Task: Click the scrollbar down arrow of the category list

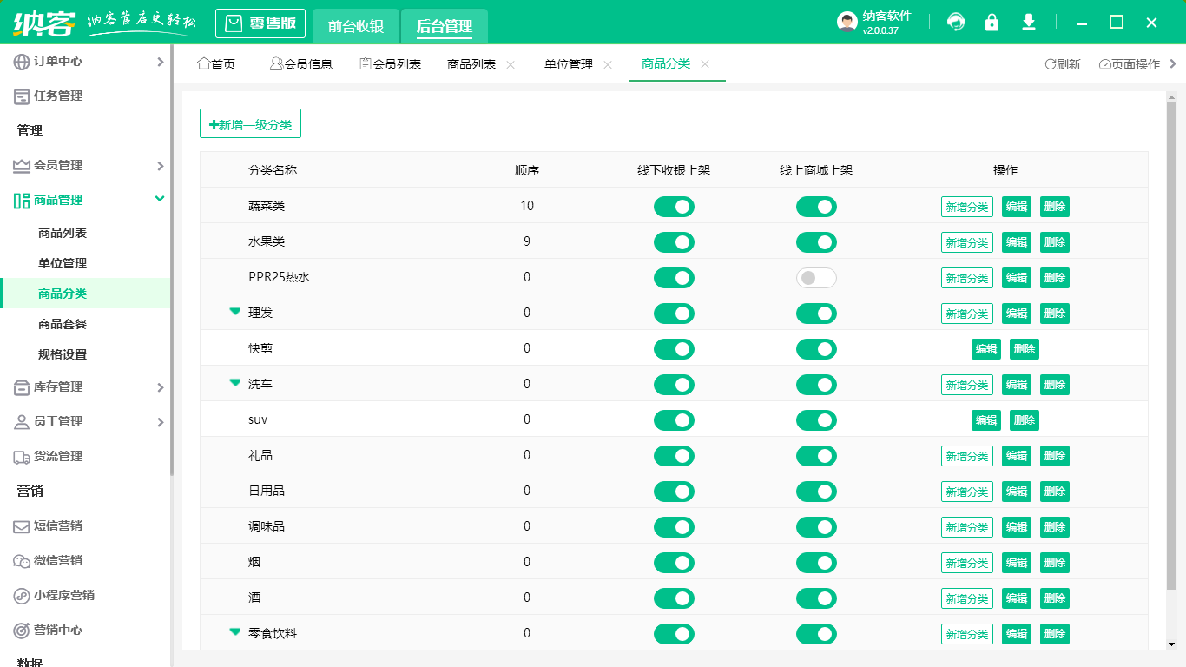Action: [x=1171, y=644]
